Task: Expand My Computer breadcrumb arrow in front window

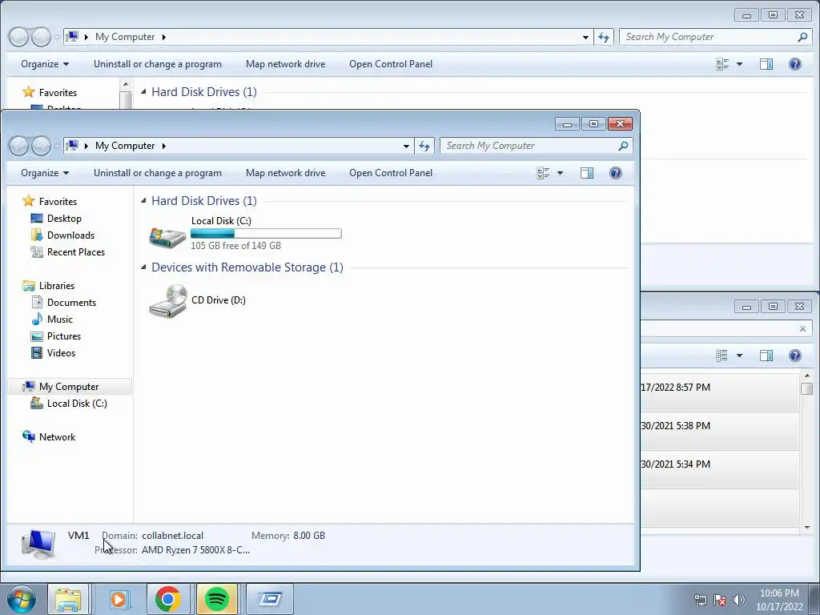Action: 163,146
